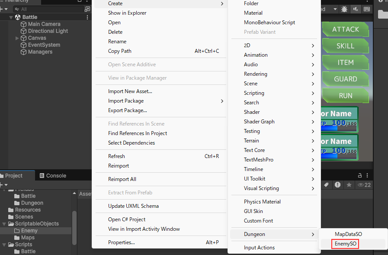
Task: Click the bug-shaped Frame Debugger icon
Action: click(x=344, y=9)
